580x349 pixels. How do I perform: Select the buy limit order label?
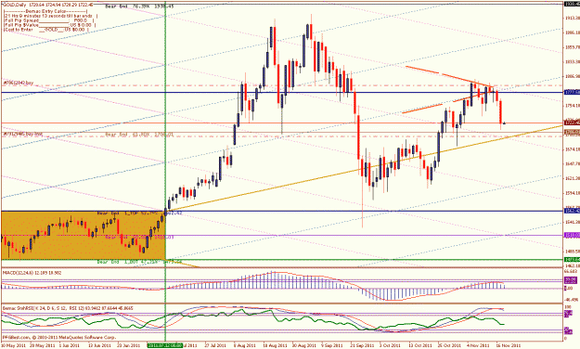[x=23, y=135]
